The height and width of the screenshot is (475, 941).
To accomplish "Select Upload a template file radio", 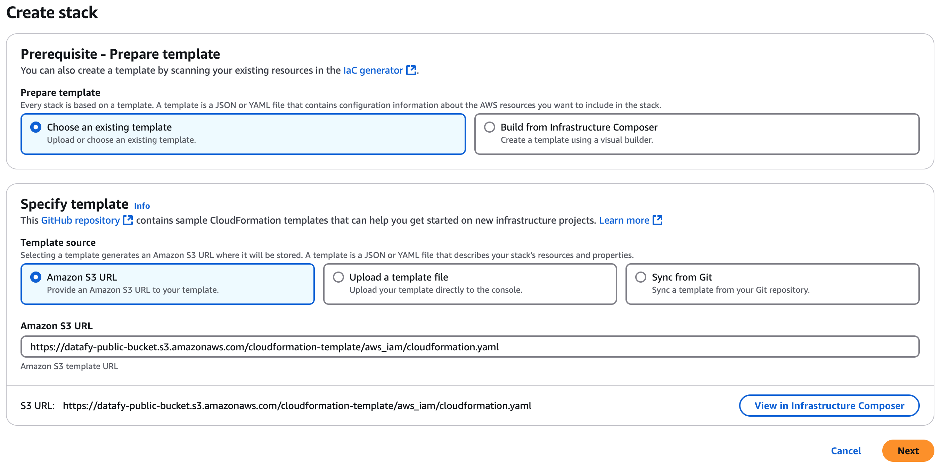I will (338, 277).
